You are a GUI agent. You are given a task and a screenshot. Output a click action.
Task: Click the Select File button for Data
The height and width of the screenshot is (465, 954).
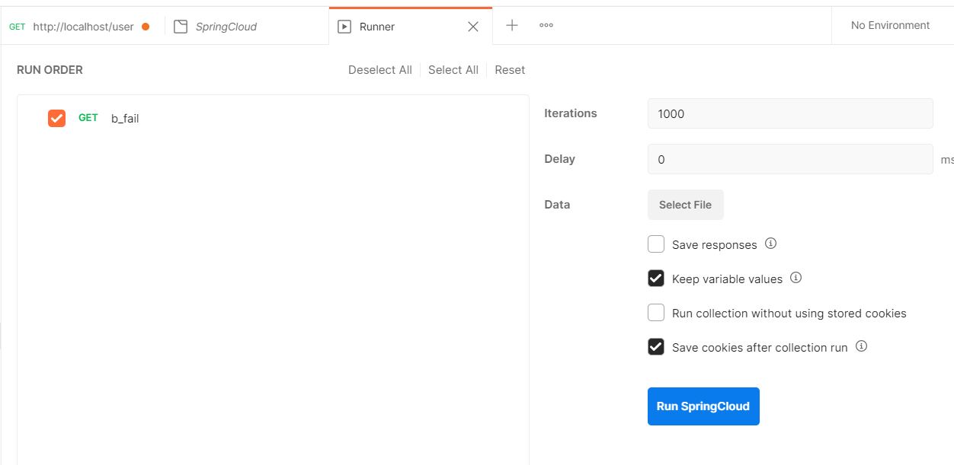pos(685,205)
